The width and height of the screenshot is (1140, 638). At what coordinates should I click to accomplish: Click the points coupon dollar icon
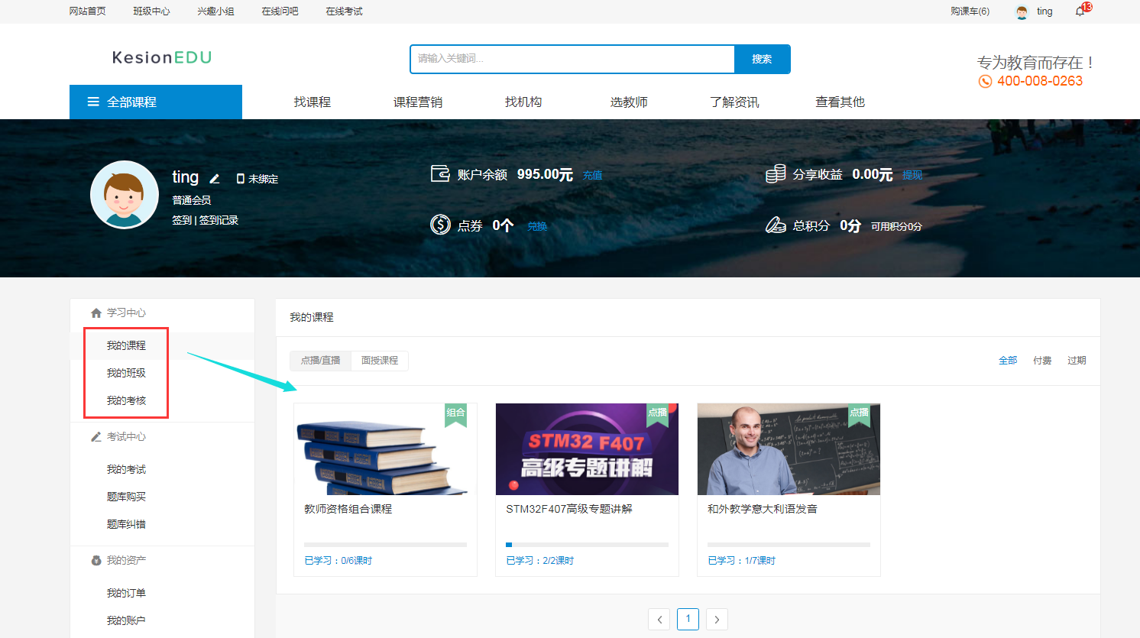(x=440, y=225)
